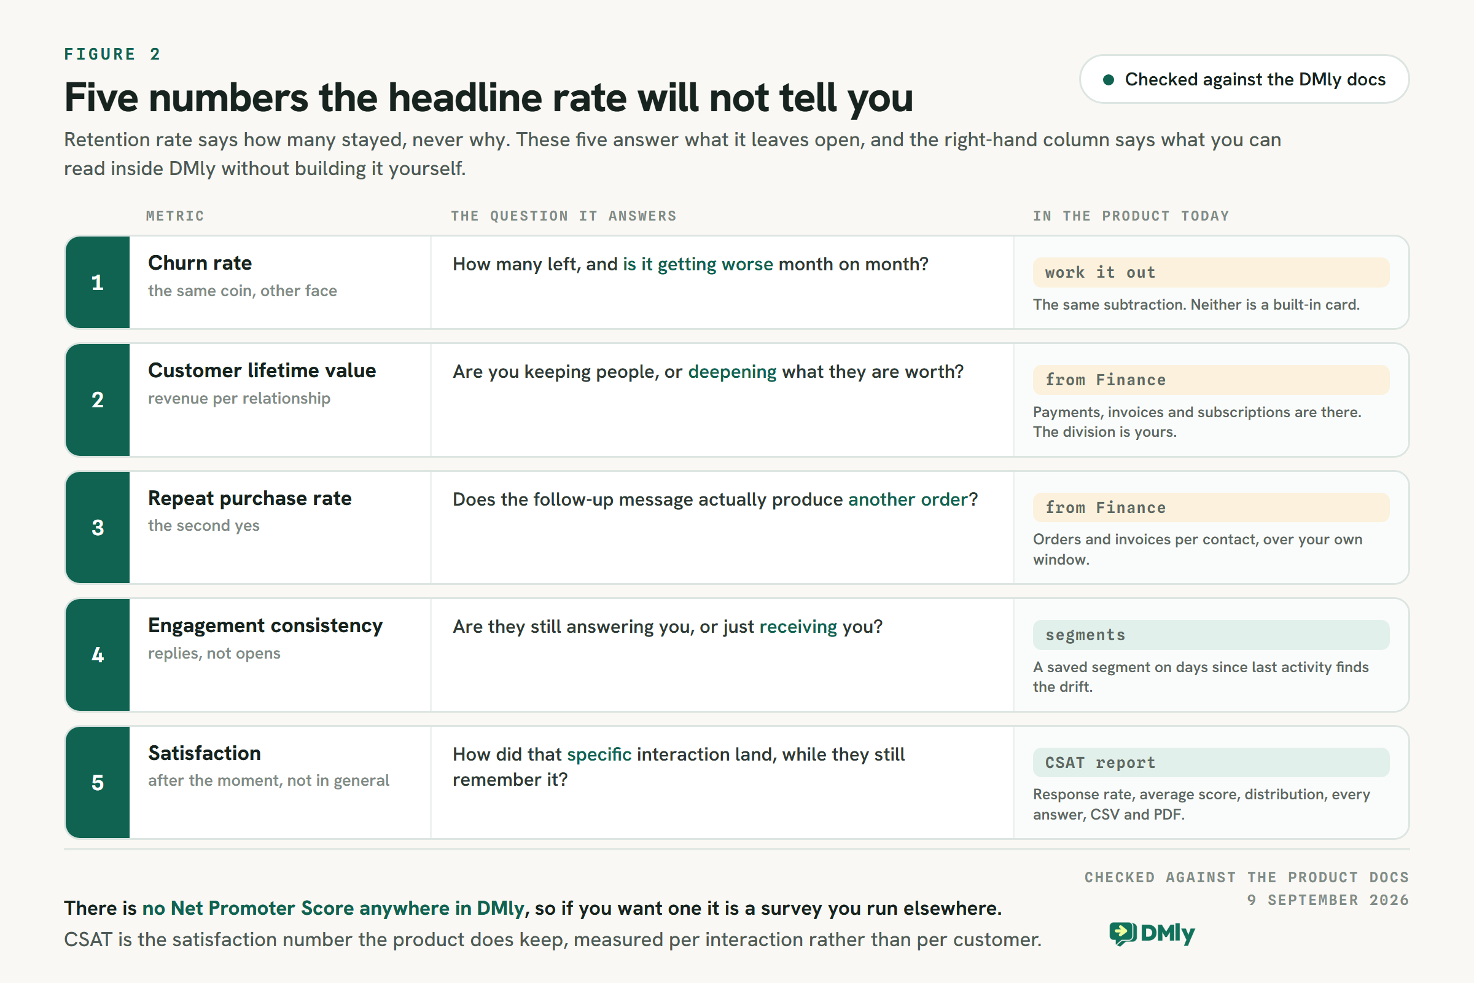Click the date '9 SEPTEMBER 2026'
The height and width of the screenshot is (983, 1474).
[x=1327, y=900]
